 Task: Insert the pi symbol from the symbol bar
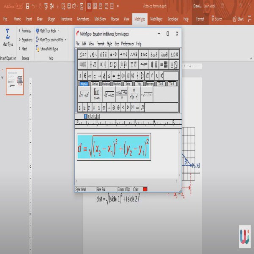coord(80,76)
